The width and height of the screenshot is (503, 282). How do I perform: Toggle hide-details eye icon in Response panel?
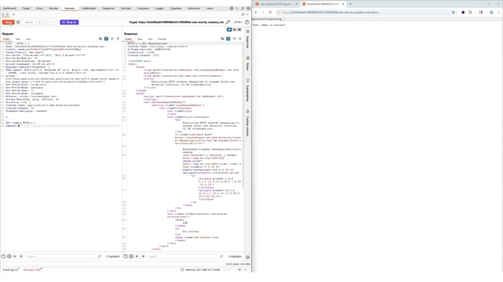point(222,39)
